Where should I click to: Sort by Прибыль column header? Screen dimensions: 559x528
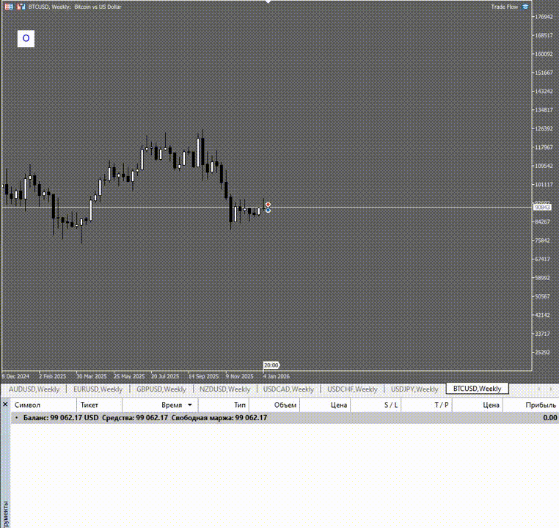531,405
